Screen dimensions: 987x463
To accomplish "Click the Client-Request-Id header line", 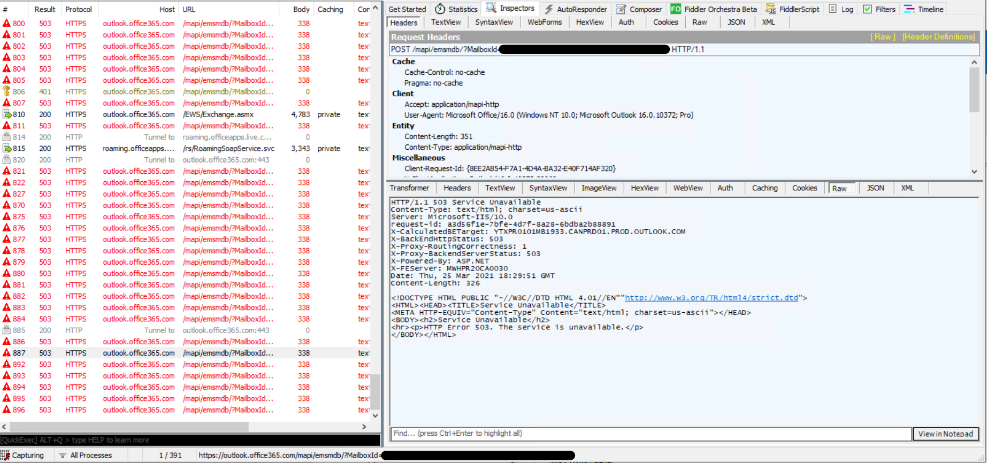I will pyautogui.click(x=510, y=168).
